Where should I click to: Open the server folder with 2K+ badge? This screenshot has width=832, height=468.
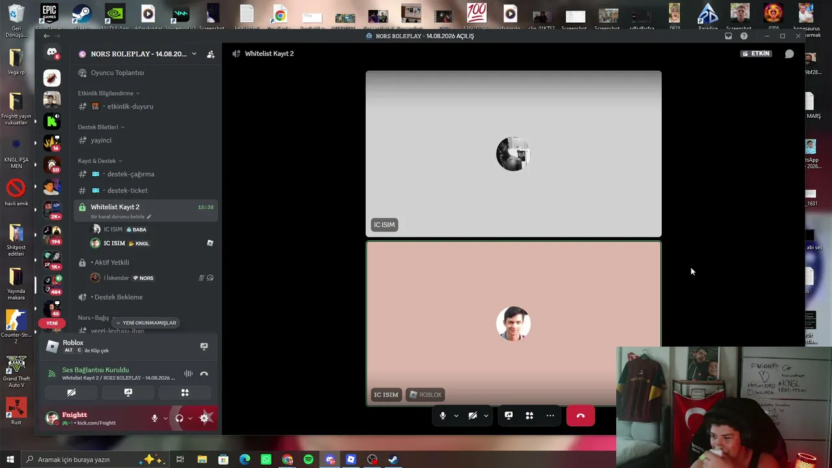point(52,209)
